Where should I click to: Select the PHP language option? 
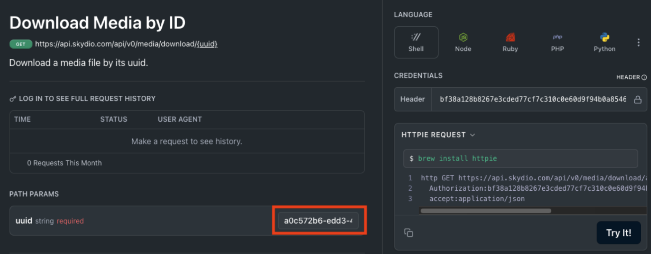(x=557, y=42)
